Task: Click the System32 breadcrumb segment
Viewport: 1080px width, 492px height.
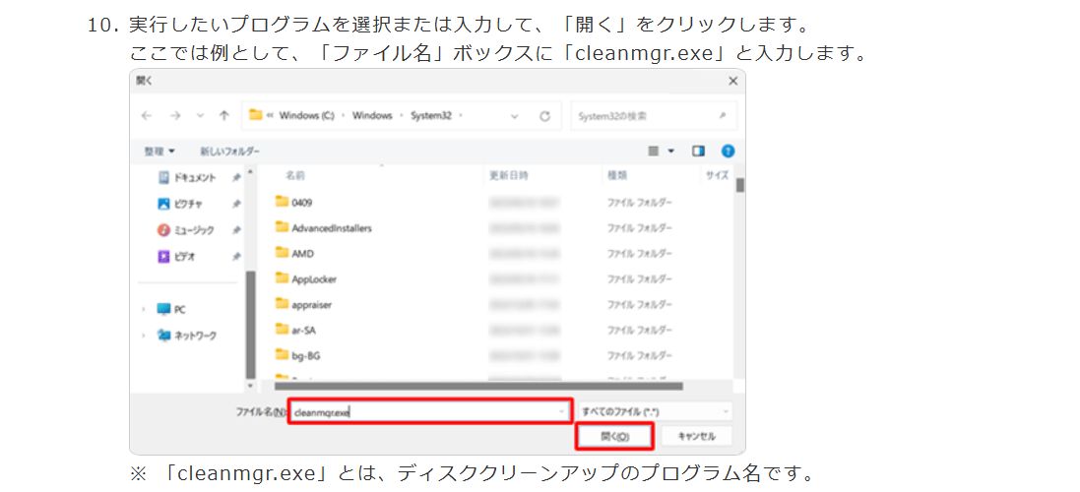Action: (431, 116)
